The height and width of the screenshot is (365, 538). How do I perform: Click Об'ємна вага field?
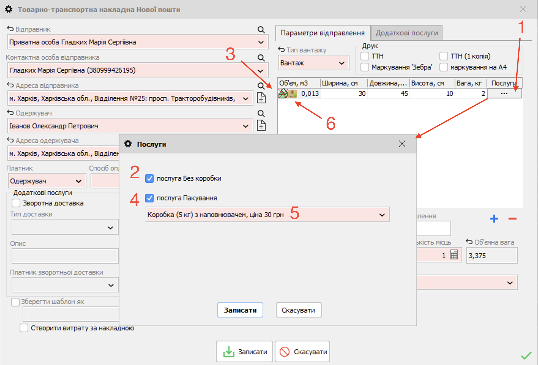coord(491,256)
